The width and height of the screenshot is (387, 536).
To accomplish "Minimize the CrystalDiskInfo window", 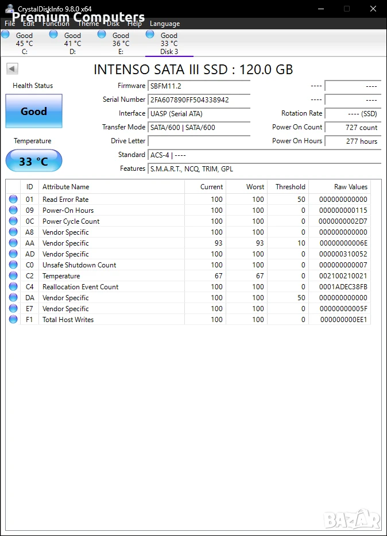I will click(321, 9).
